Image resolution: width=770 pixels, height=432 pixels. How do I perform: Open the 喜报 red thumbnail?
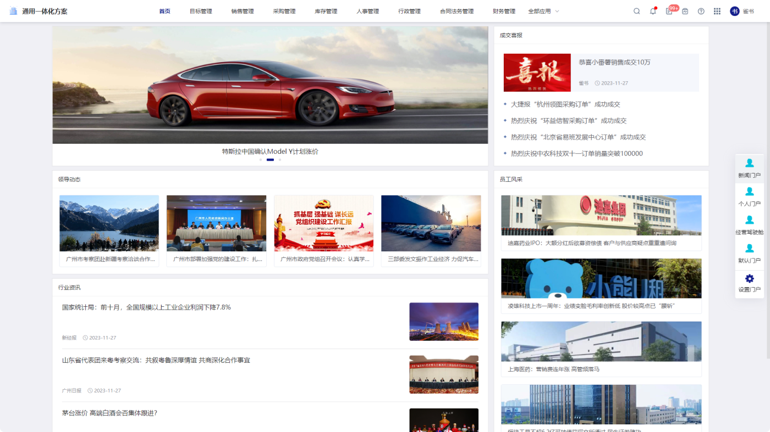coord(537,72)
